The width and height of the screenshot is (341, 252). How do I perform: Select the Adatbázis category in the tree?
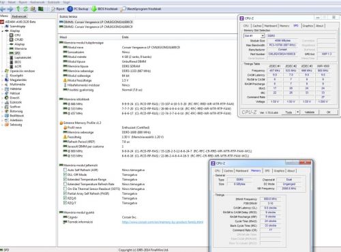tap(14, 120)
